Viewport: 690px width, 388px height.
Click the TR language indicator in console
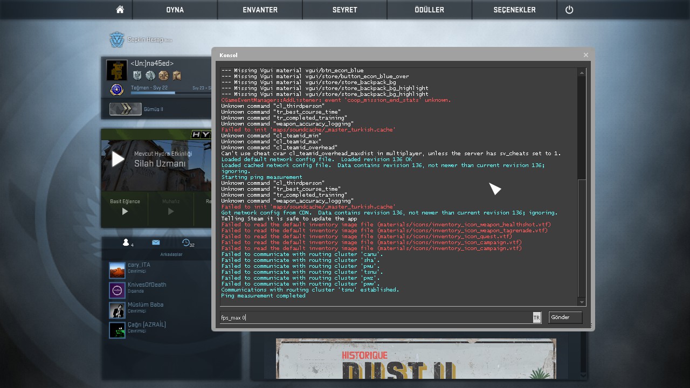pos(536,317)
